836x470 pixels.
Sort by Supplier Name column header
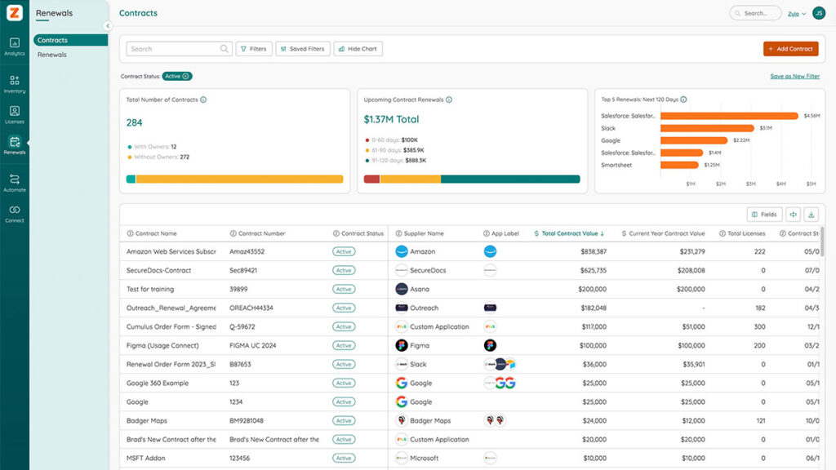pos(420,233)
